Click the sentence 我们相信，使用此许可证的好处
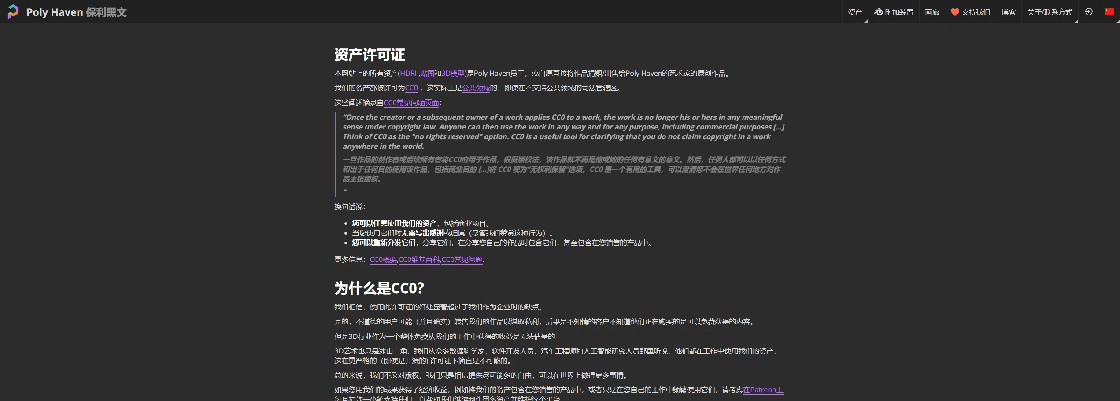Screen dimensions: 1120x401 coord(440,307)
